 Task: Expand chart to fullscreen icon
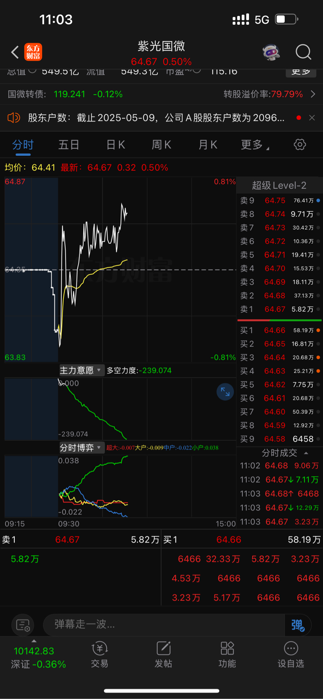(225, 392)
